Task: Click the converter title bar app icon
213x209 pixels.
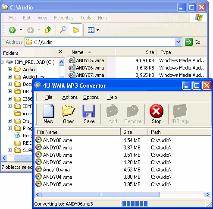Action: pos(38,85)
